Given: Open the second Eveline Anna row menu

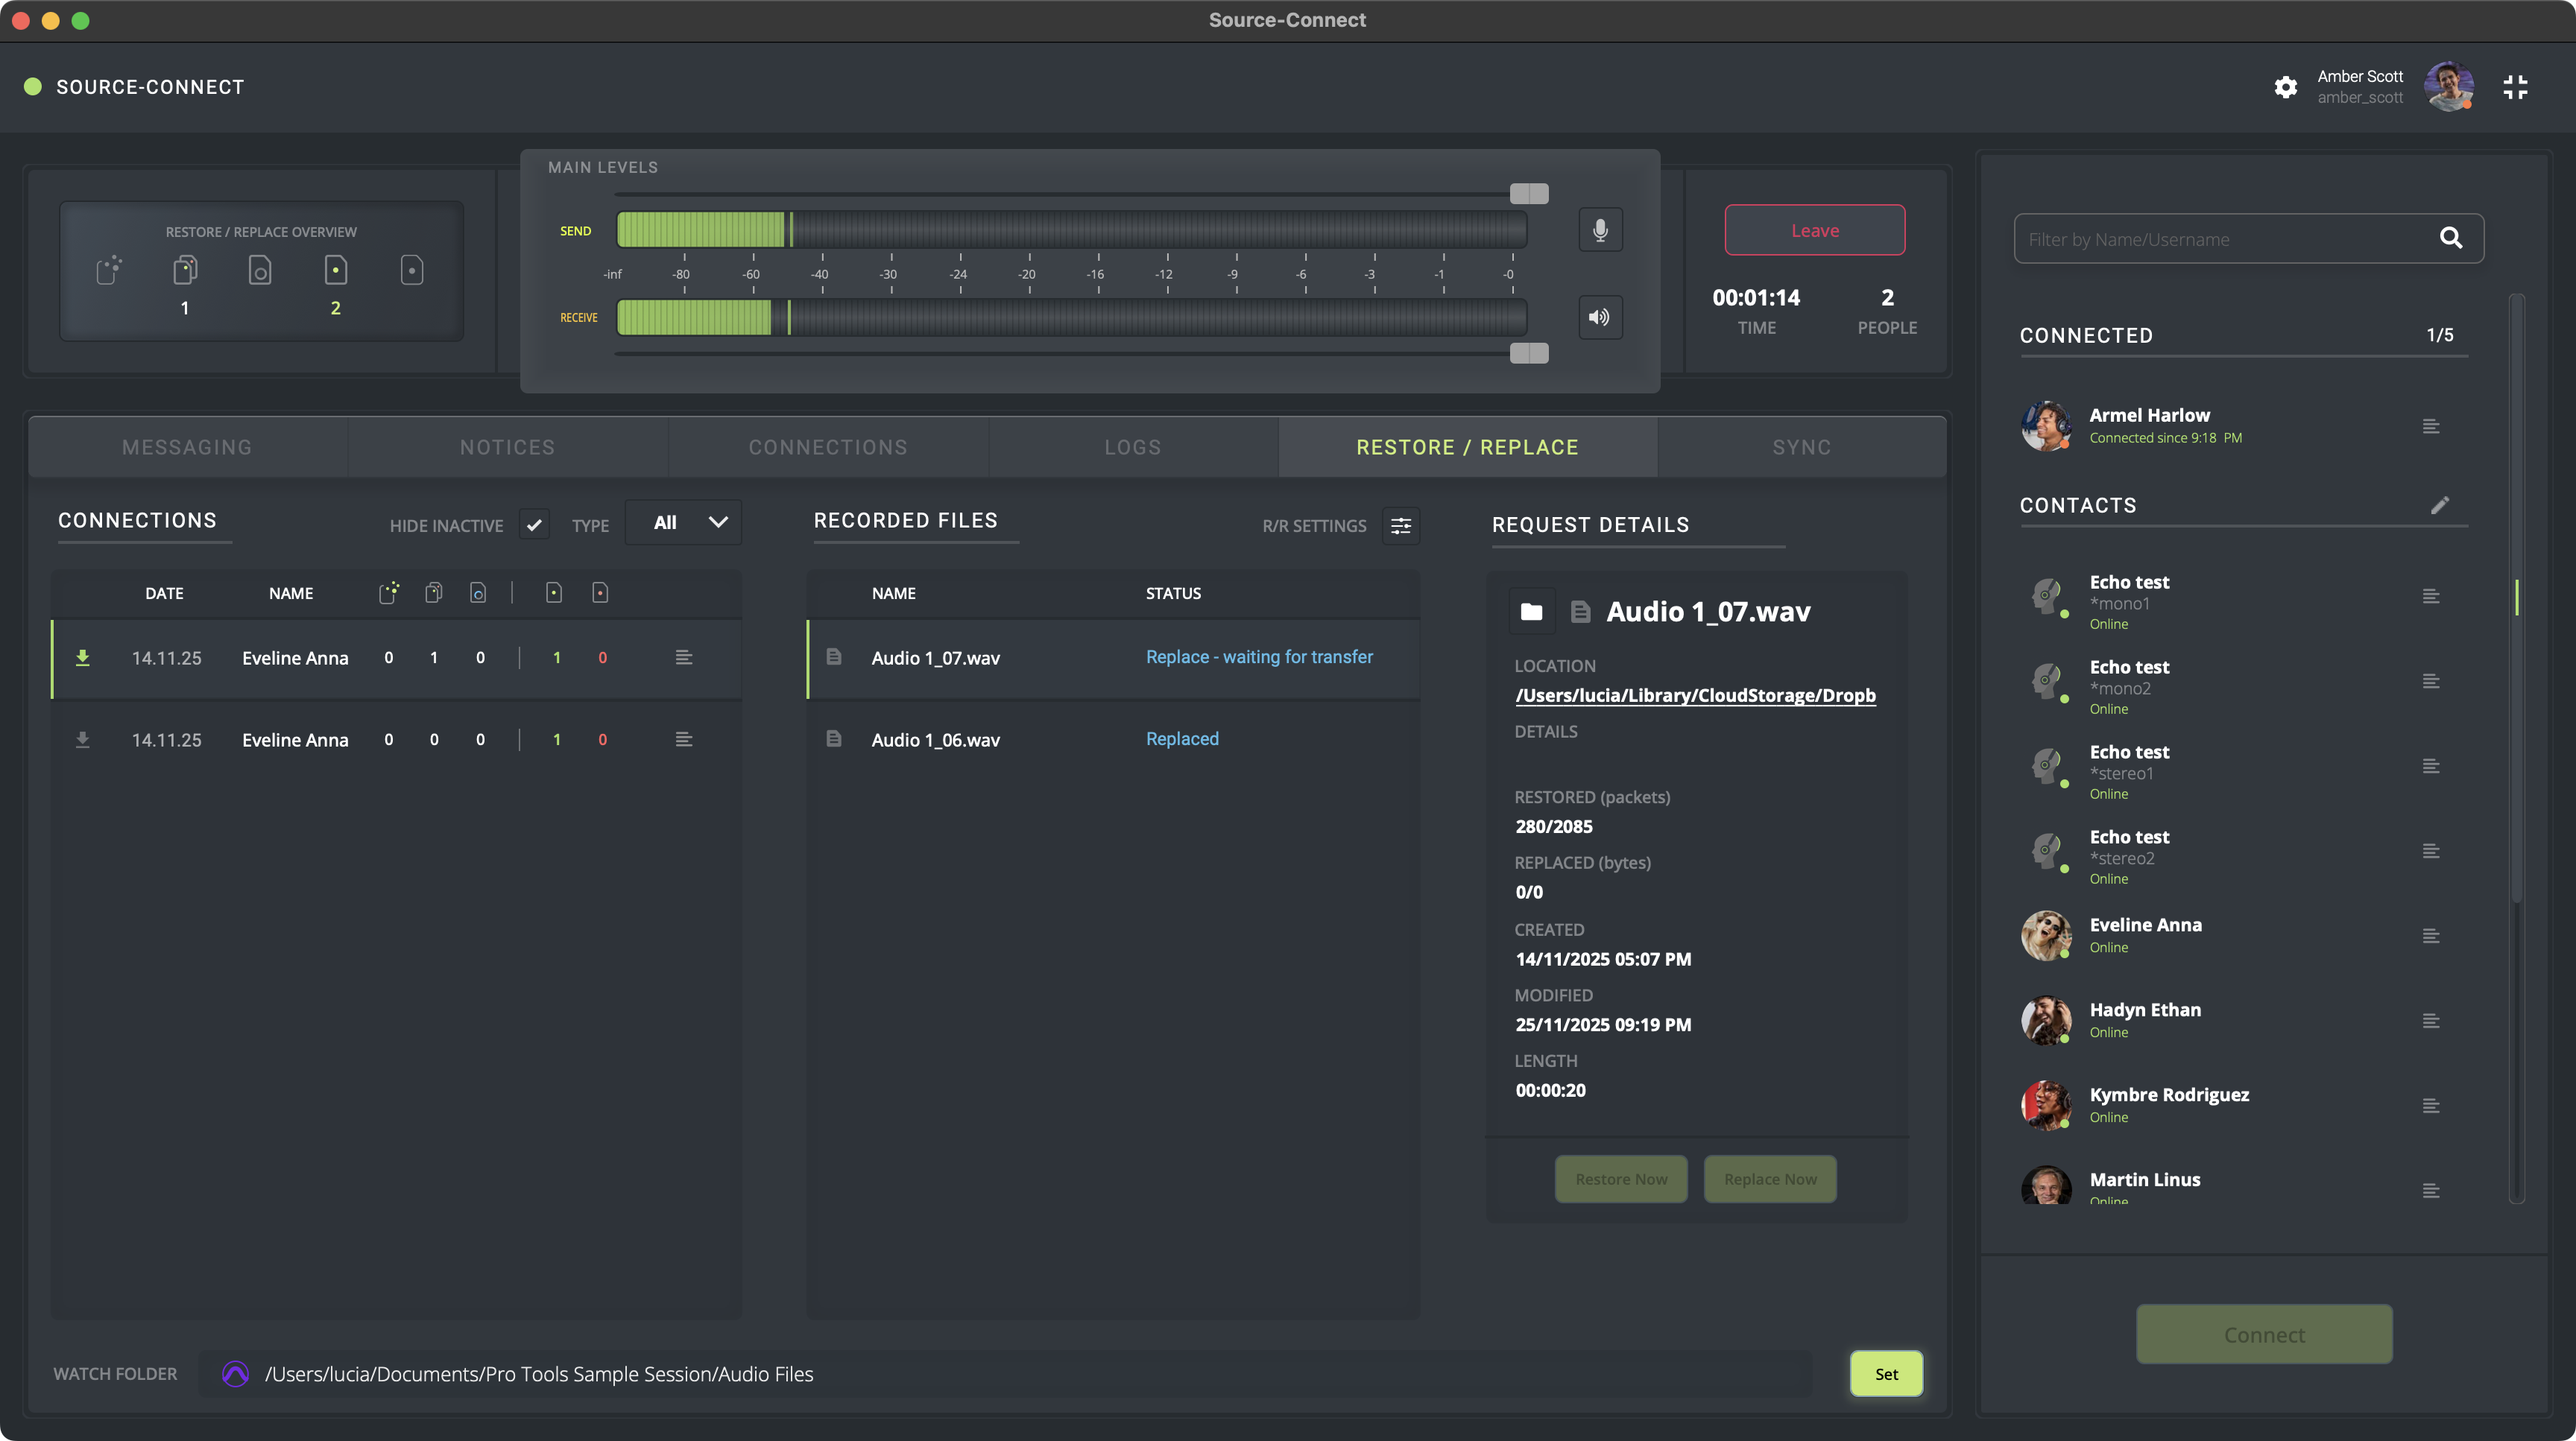Looking at the screenshot, I should (x=684, y=739).
